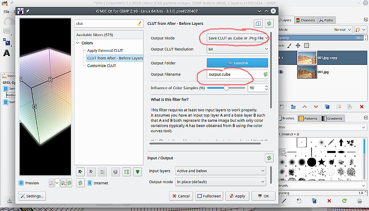Click the grey round filter reset icon
Screen dimensions: 369x211
[115, 172]
